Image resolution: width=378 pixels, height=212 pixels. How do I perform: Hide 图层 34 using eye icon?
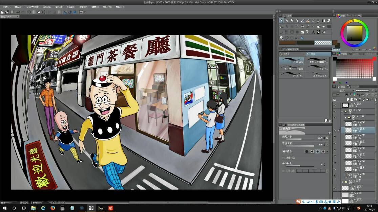[x=335, y=176]
